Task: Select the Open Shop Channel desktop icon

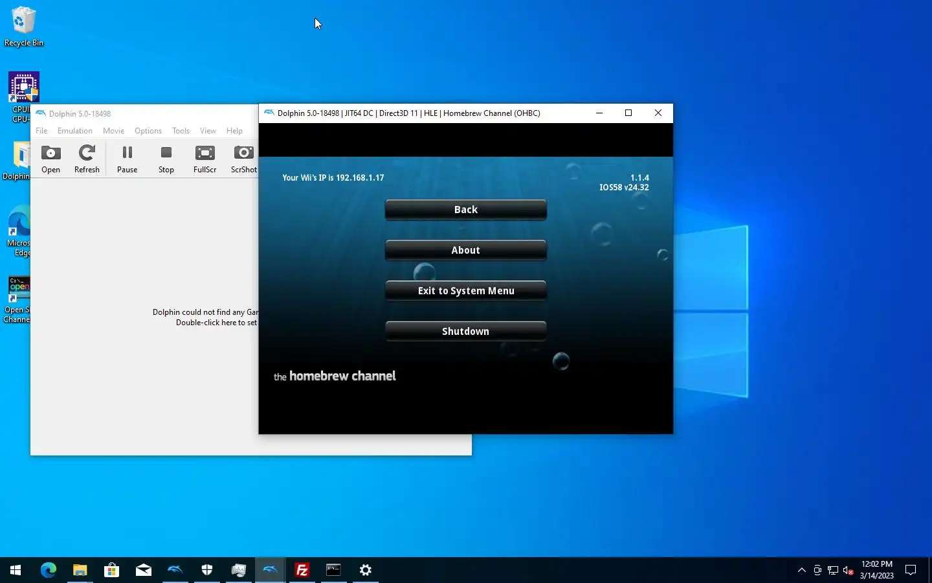Action: tap(17, 300)
